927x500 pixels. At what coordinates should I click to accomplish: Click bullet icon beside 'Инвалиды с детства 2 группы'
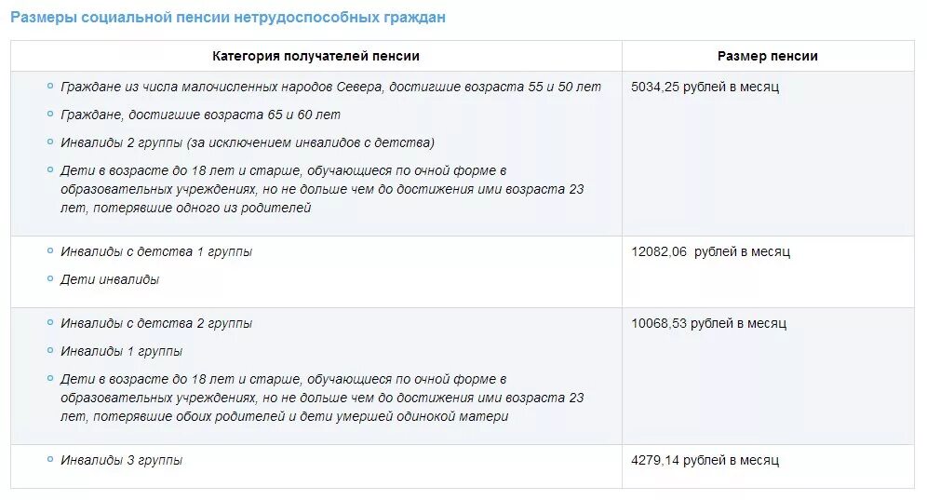pyautogui.click(x=50, y=322)
